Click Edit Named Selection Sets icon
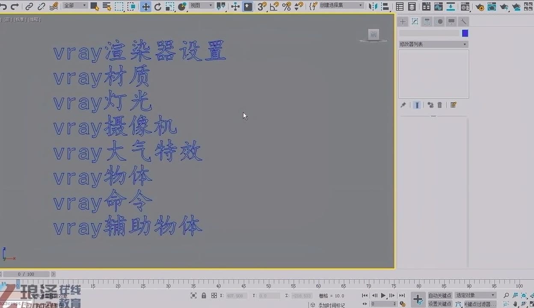The image size is (534, 308). [313, 6]
